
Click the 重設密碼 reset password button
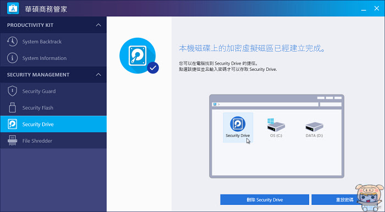click(344, 200)
